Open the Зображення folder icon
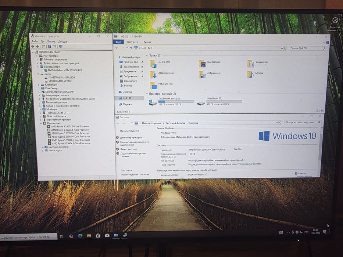Image resolution: width=343 pixels, height=257 pixels. click(x=202, y=75)
